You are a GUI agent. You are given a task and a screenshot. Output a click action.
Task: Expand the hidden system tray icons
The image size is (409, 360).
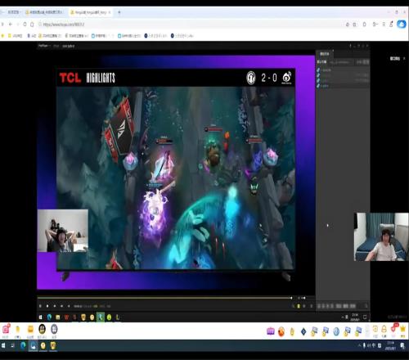359,345
